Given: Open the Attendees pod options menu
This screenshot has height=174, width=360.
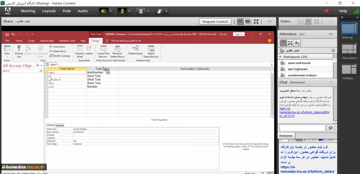Looking at the screenshot, I should pyautogui.click(x=331, y=34).
